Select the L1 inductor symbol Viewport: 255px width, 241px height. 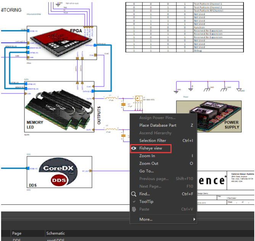[111, 98]
